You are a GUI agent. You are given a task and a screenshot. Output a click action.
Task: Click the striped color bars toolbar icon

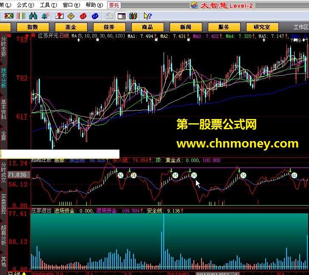tap(21, 16)
